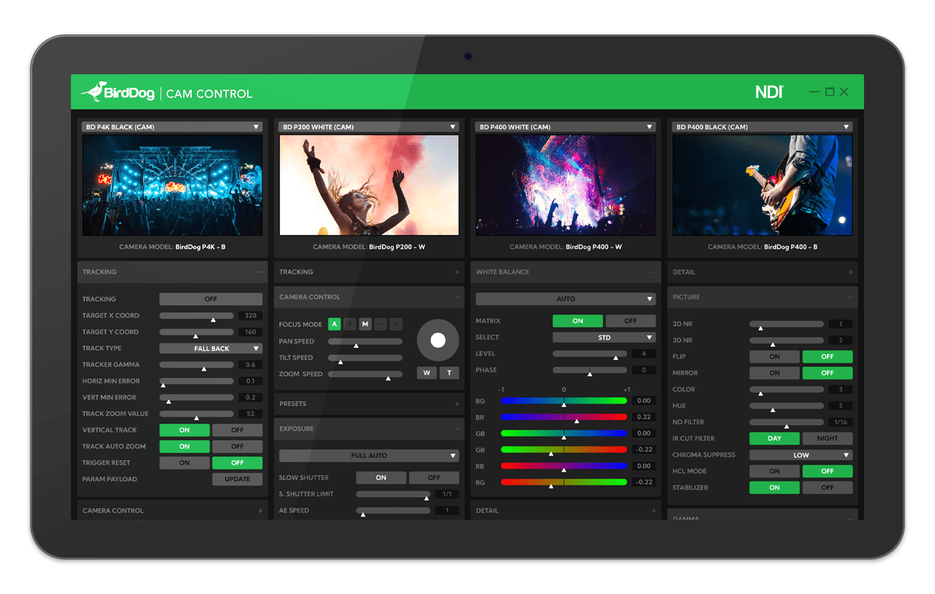Click focus minus button in Focus Mode row
Image resolution: width=935 pixels, height=594 pixels.
tap(381, 324)
